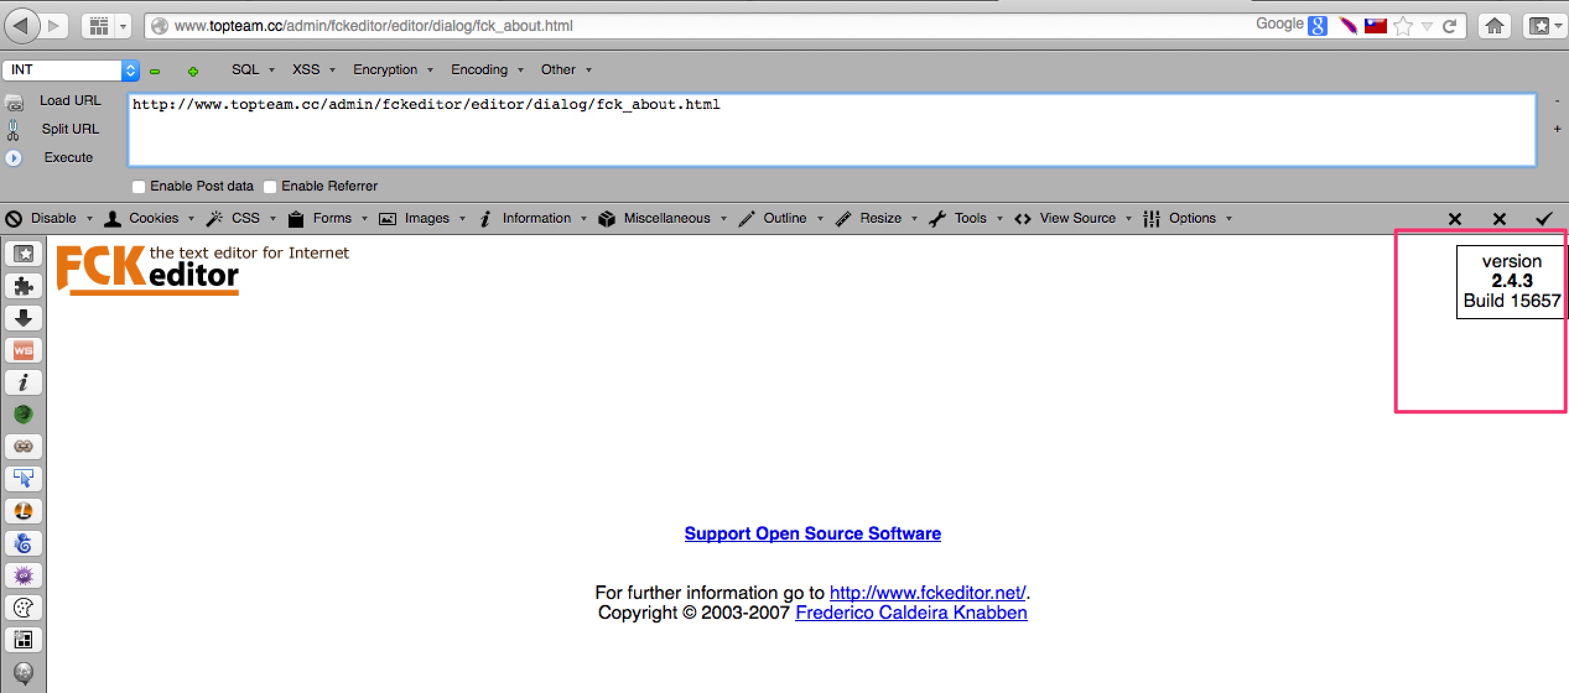Click the small plus beside the HackBar text area
Image resolution: width=1569 pixels, height=693 pixels.
(1557, 129)
